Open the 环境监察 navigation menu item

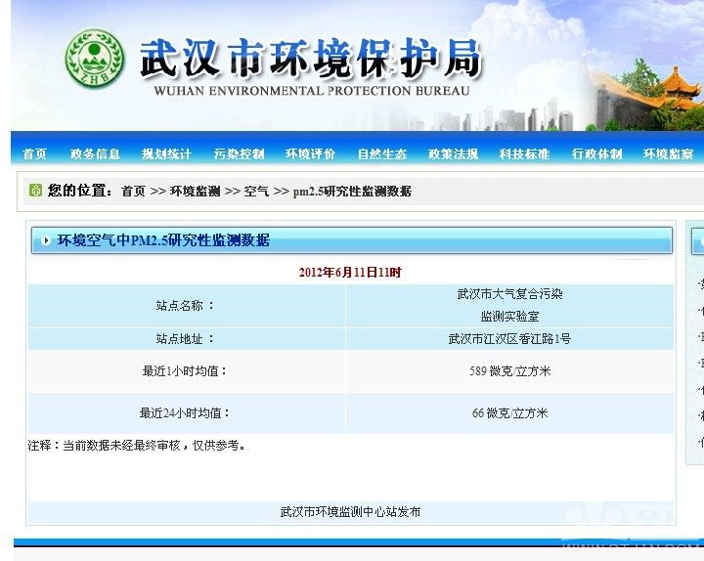point(668,154)
